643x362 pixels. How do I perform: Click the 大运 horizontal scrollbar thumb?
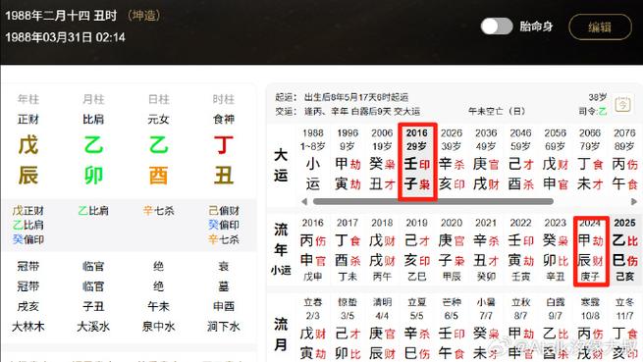coord(433,201)
